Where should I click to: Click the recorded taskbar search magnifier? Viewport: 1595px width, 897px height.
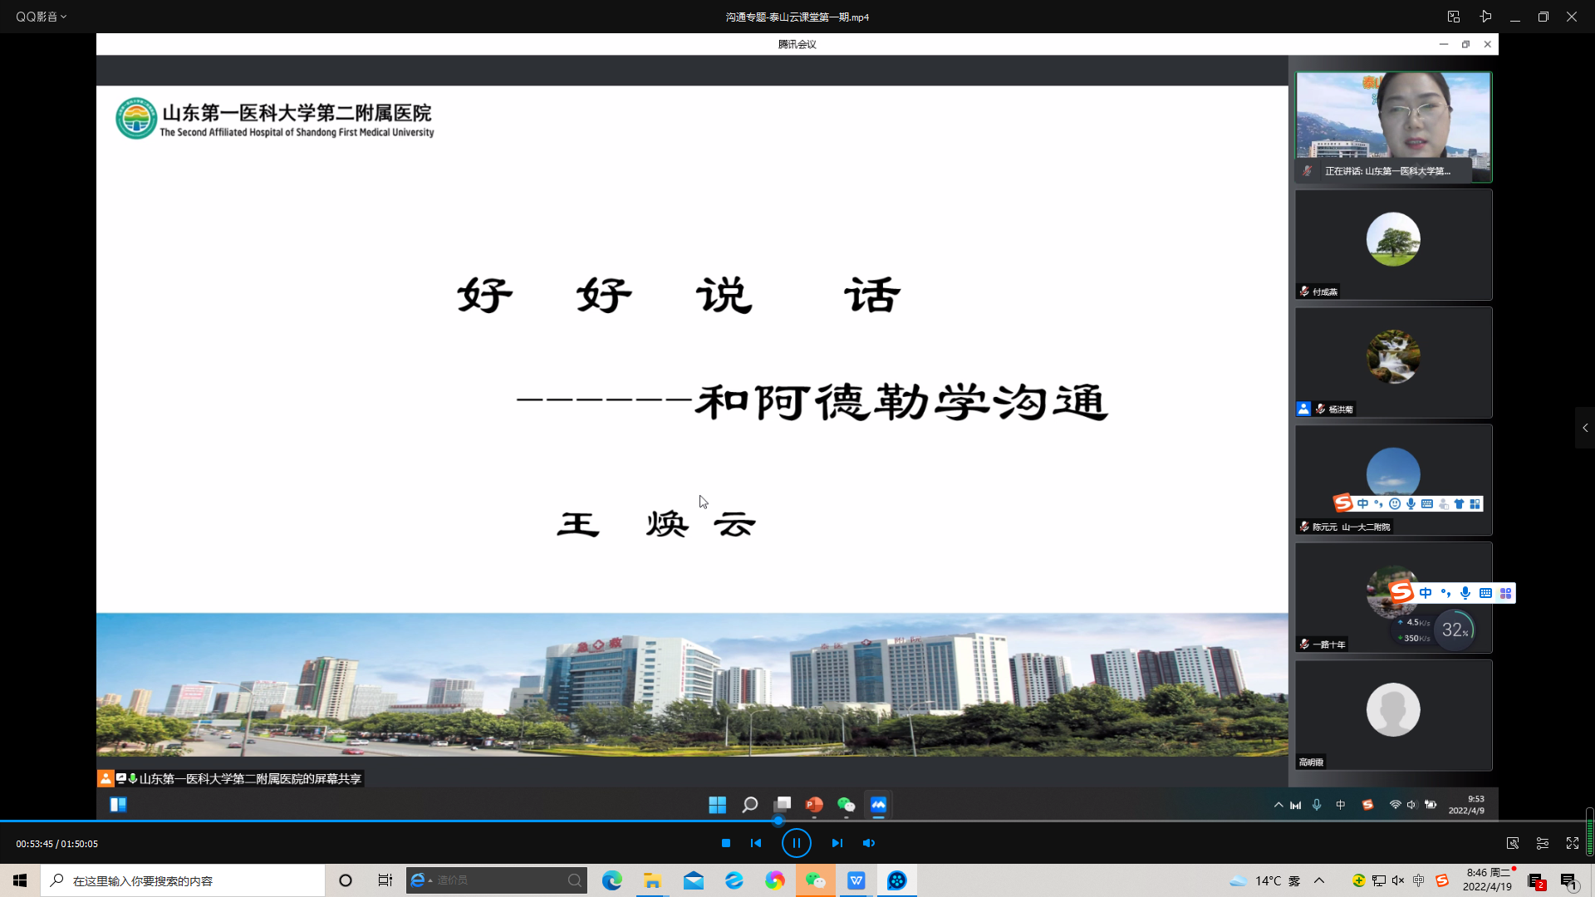pos(750,805)
